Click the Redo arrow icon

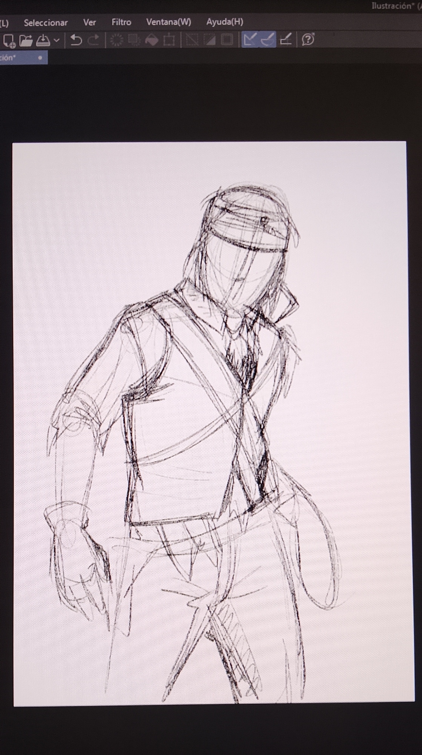click(x=93, y=40)
